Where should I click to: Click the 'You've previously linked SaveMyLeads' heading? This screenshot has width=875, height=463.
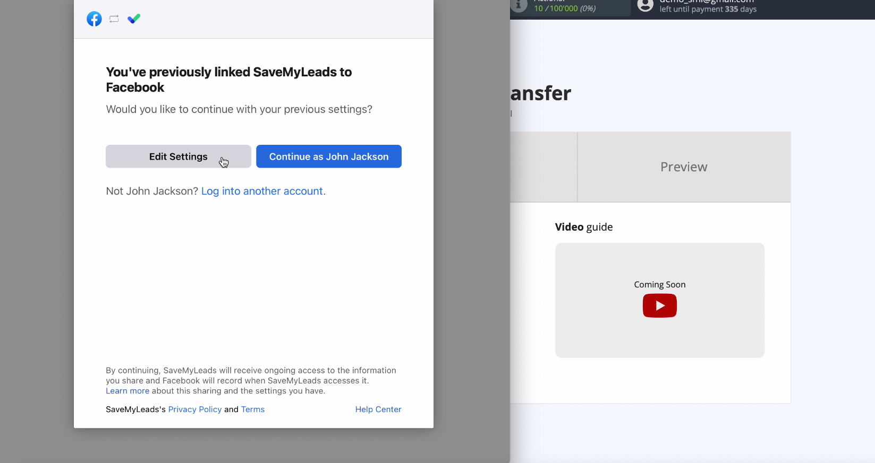click(229, 80)
